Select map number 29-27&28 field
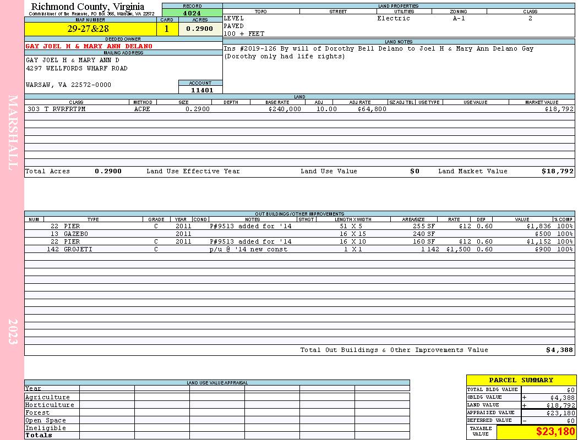The height and width of the screenshot is (440, 578). tap(91, 29)
